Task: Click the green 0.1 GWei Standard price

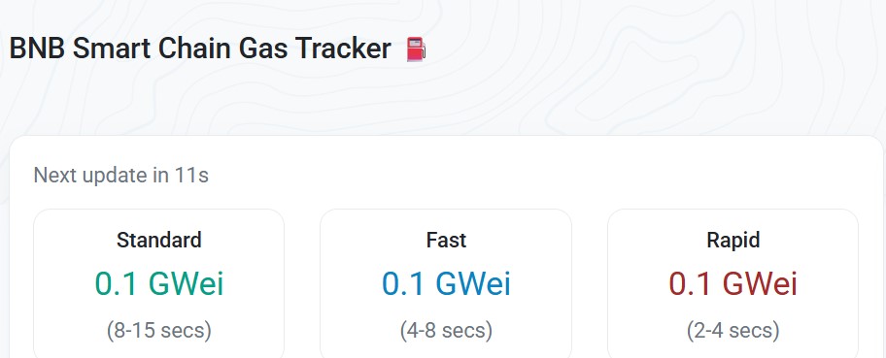Action: point(158,283)
